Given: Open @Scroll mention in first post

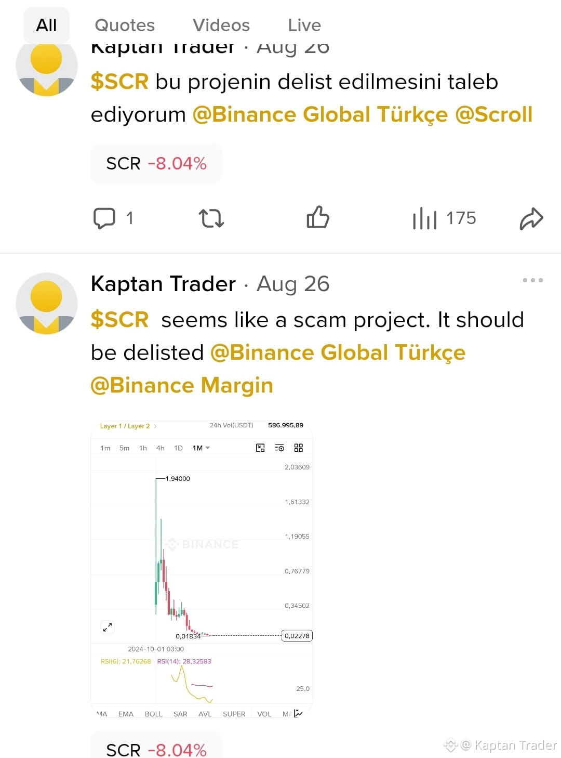Looking at the screenshot, I should 494,115.
